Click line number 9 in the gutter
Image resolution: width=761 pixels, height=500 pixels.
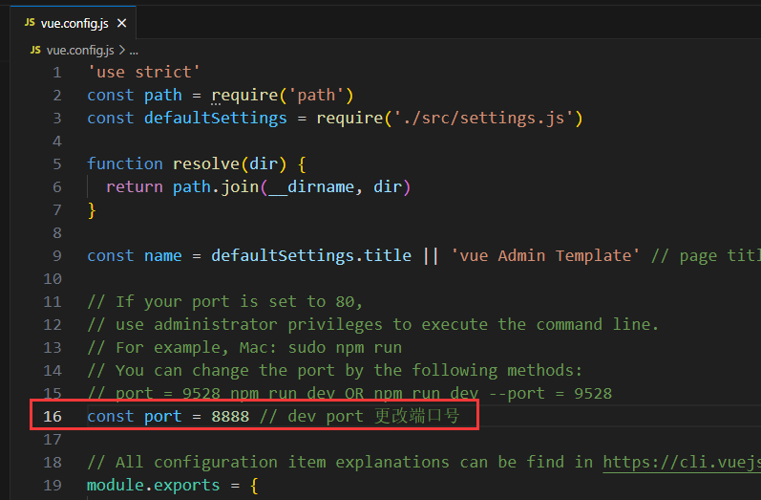(56, 255)
